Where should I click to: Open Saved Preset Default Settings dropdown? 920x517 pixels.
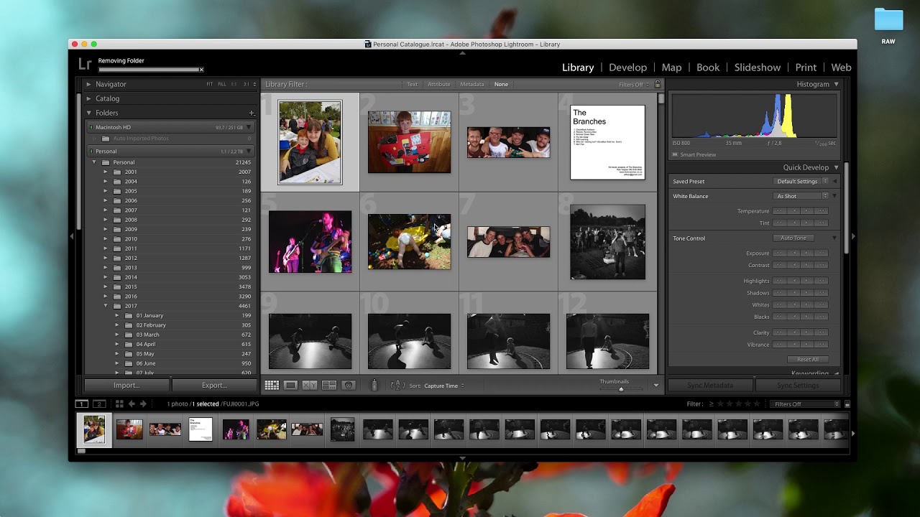(x=801, y=182)
